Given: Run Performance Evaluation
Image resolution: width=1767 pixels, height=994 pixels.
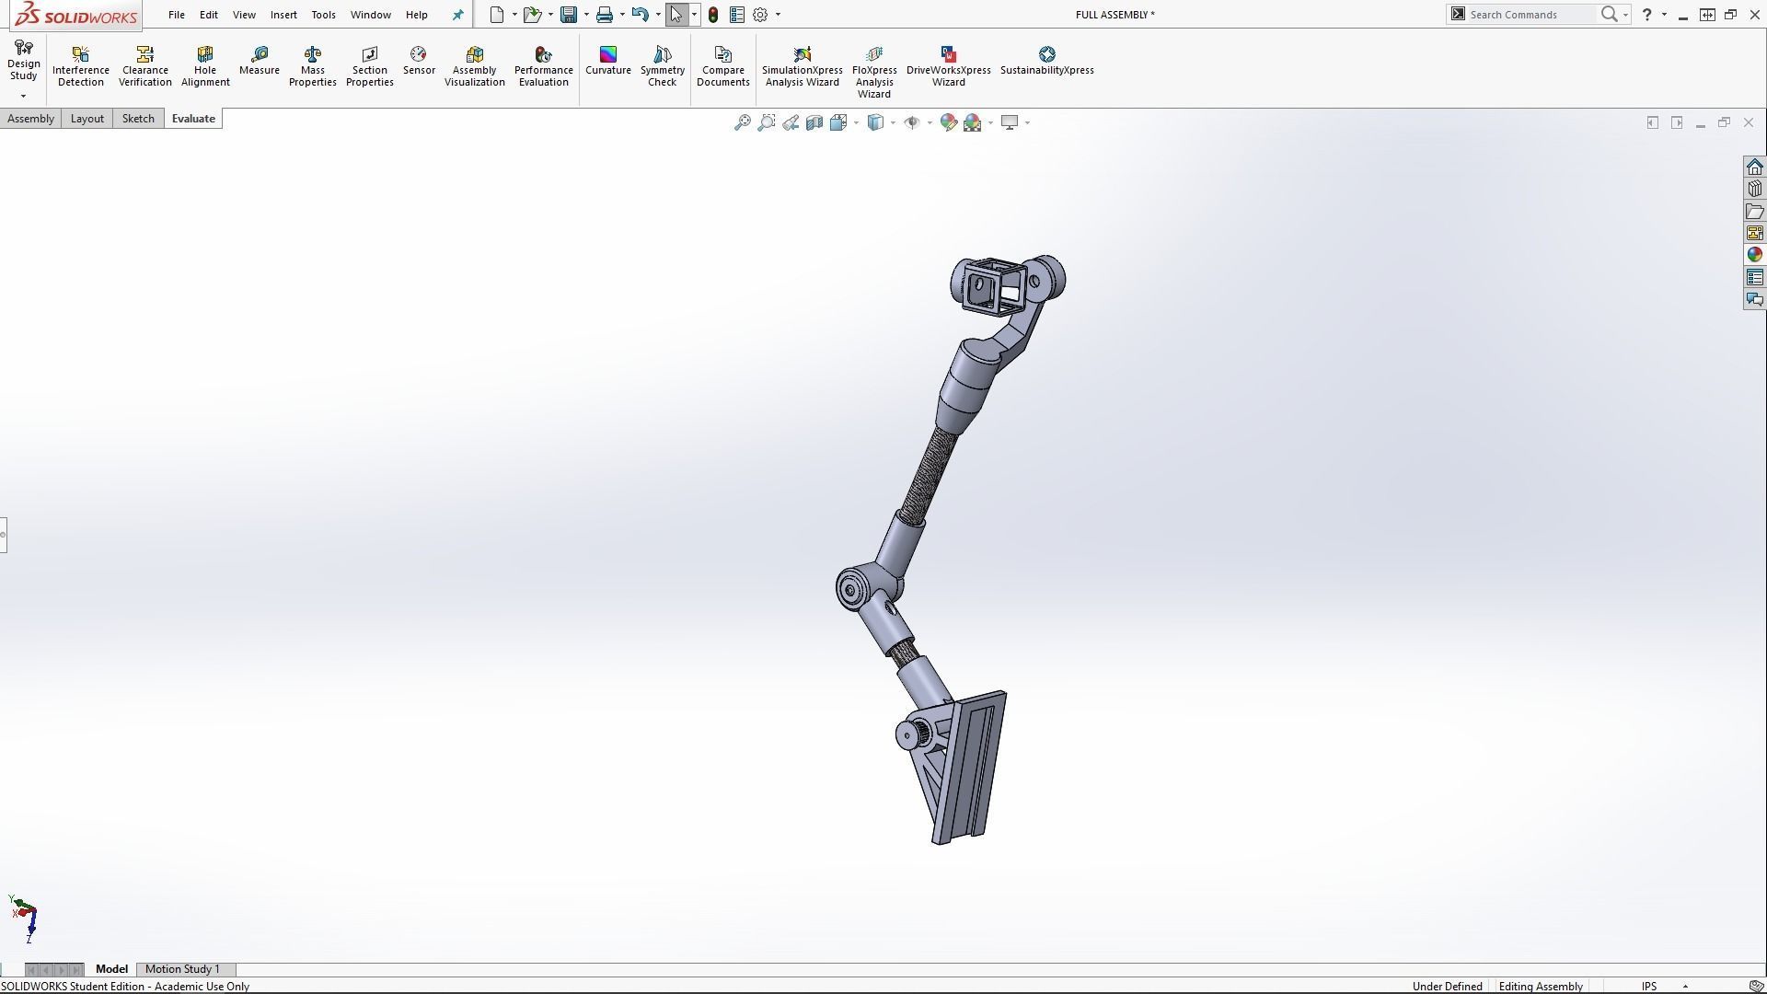Looking at the screenshot, I should click(544, 66).
